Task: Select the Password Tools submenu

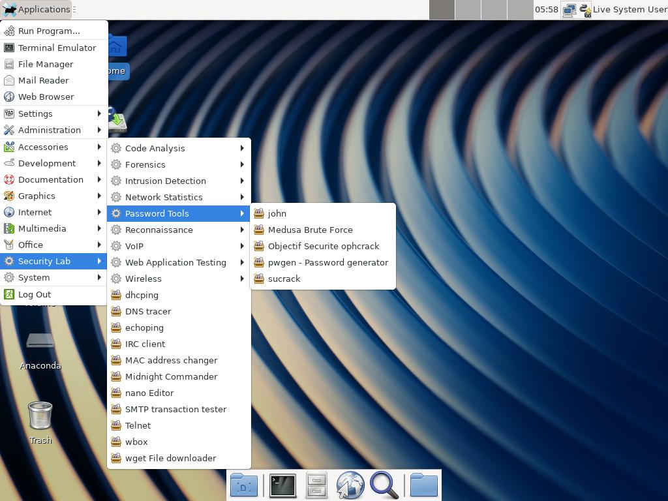Action: pos(179,213)
